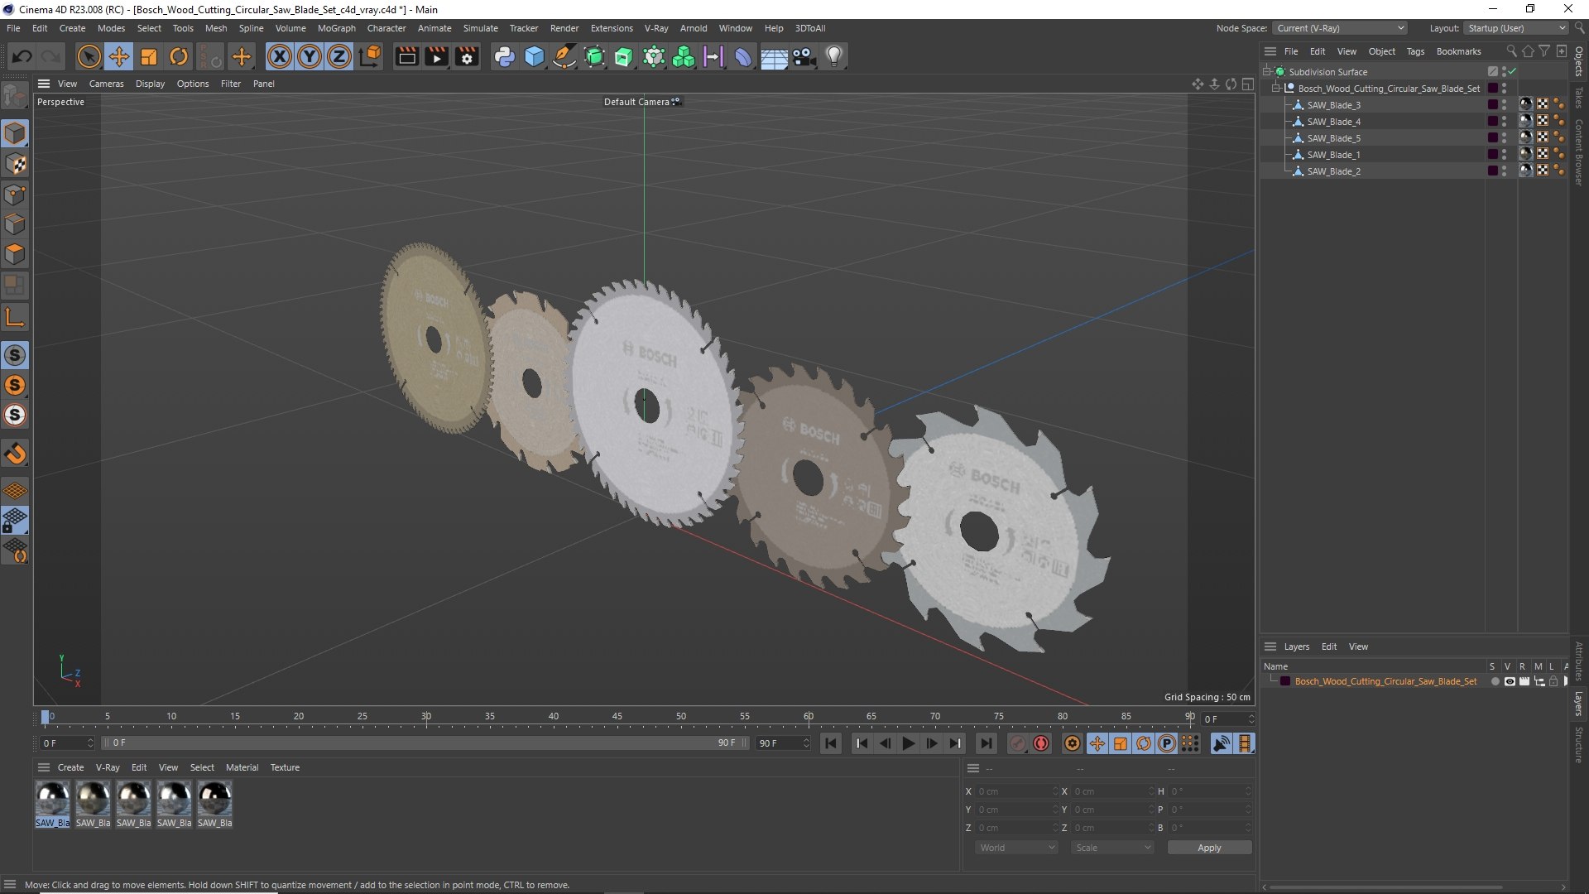This screenshot has height=894, width=1589.
Task: Select the Spline Pen tool
Action: tap(564, 56)
